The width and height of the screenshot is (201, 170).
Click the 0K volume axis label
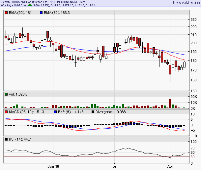[x=193, y=108]
